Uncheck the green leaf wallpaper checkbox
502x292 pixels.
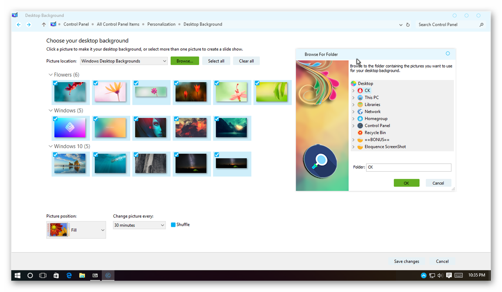click(x=257, y=83)
